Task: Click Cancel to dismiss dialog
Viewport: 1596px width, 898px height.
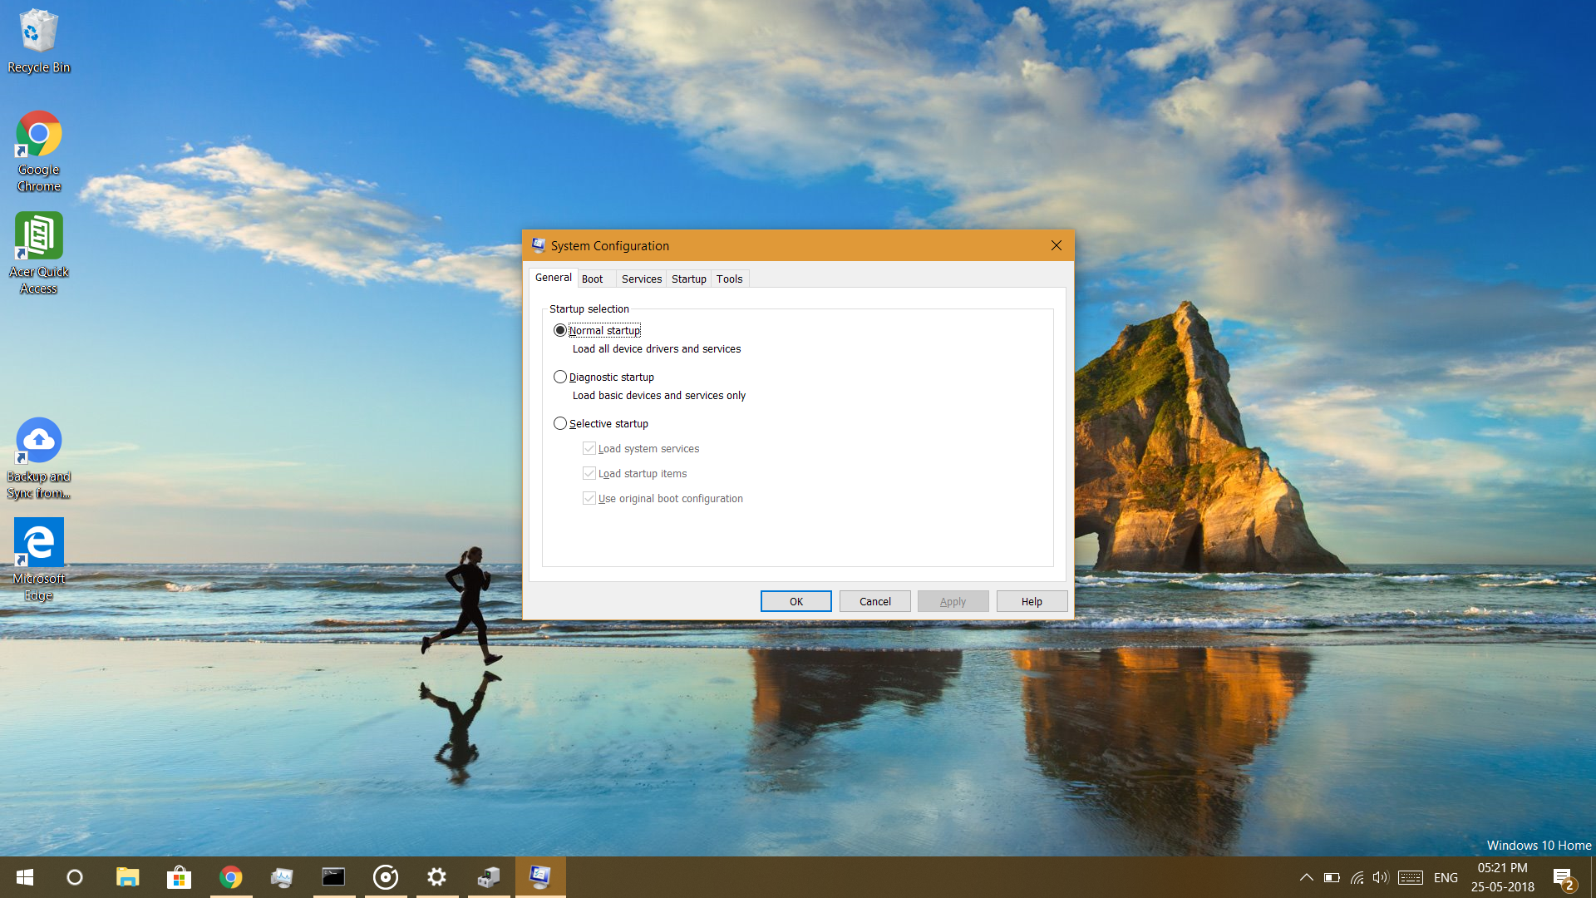Action: click(874, 601)
